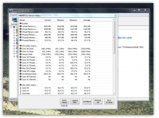Select the Total CPU Usage row label

(x=29, y=71)
